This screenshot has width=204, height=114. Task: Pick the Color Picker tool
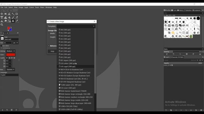17,21
